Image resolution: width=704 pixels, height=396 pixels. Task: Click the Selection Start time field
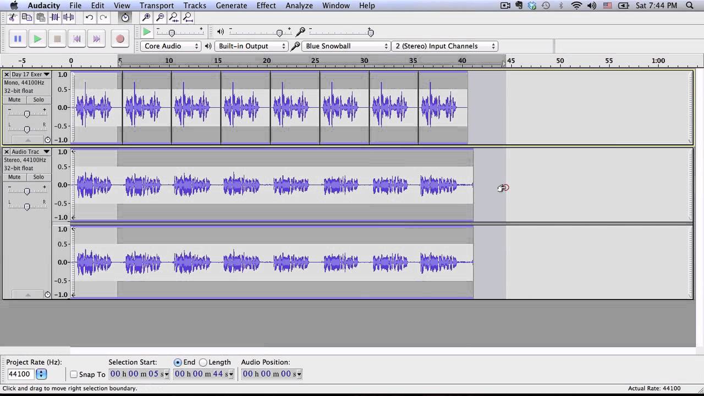tap(140, 374)
